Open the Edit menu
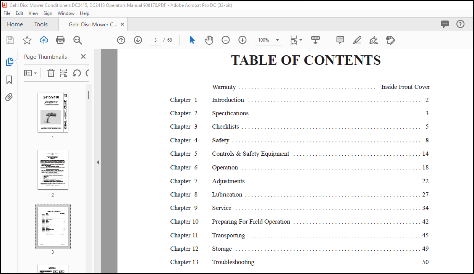The image size is (474, 274). 19,13
